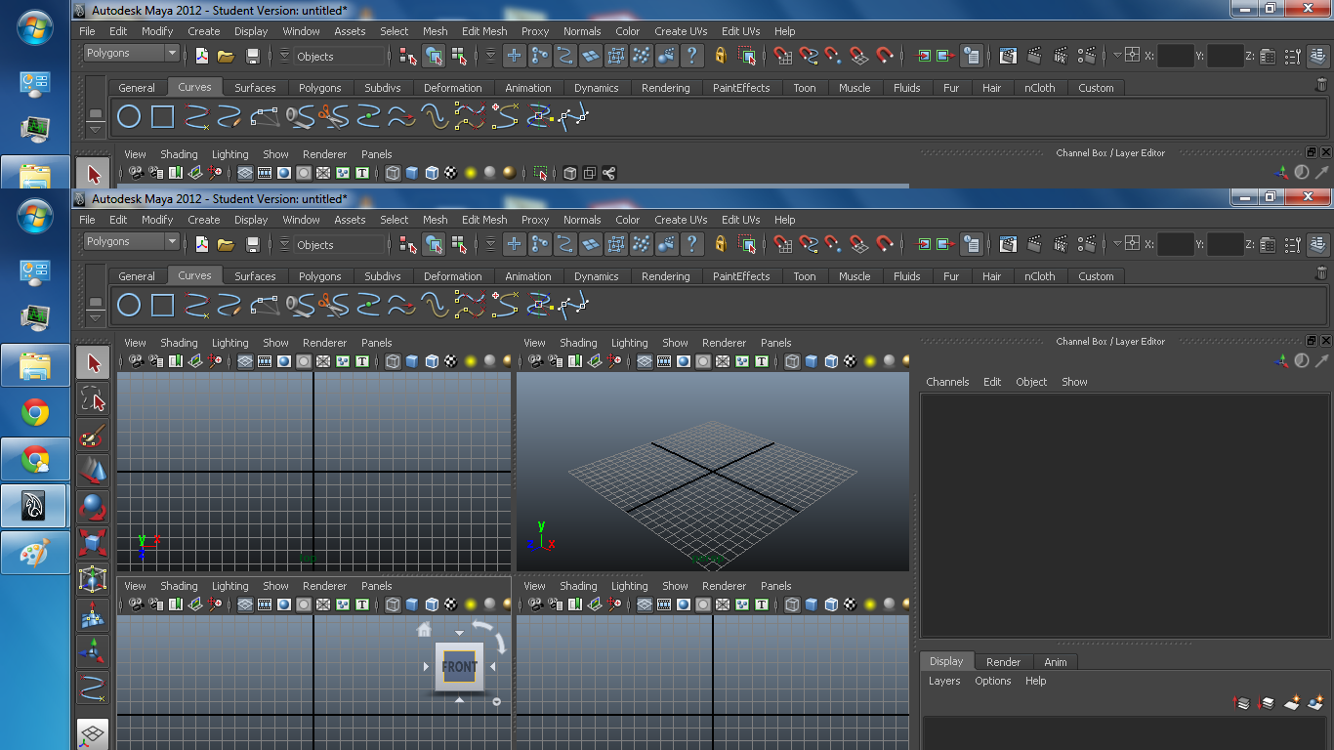Open Panels menu of the perspective panel
This screenshot has height=750, width=1334.
[x=775, y=343]
